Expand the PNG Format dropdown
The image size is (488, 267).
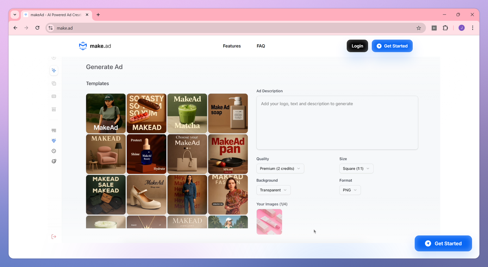(x=350, y=190)
